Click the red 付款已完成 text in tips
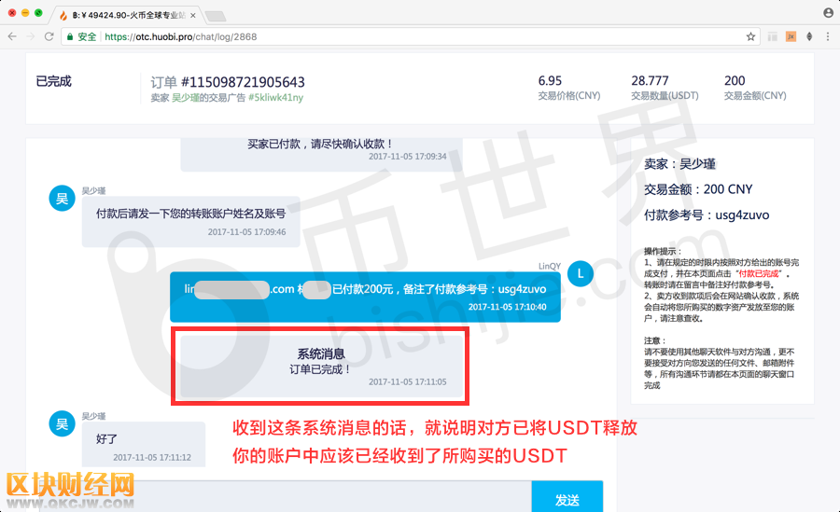 pos(759,273)
